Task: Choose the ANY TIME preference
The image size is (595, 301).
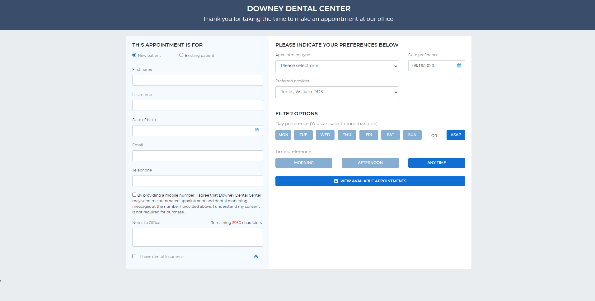Action: (437, 163)
